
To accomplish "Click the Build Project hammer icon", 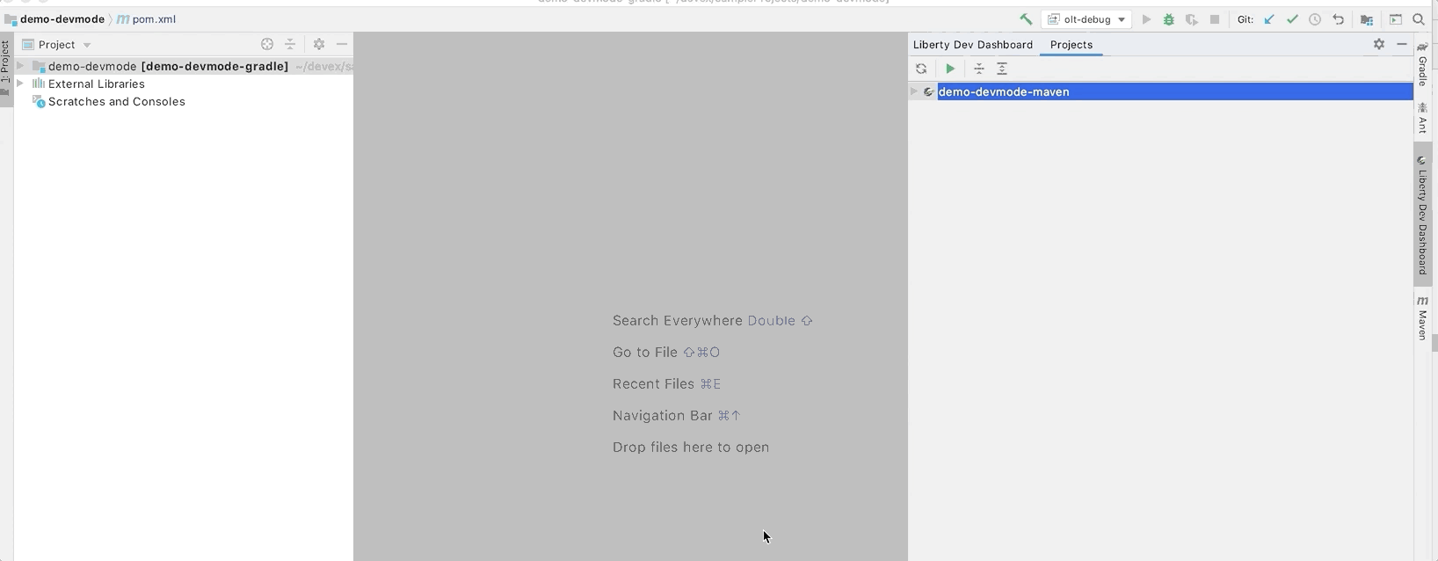I will pyautogui.click(x=1026, y=19).
